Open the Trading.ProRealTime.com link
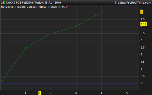Viewport: 152px width, 95px height. [133, 3]
